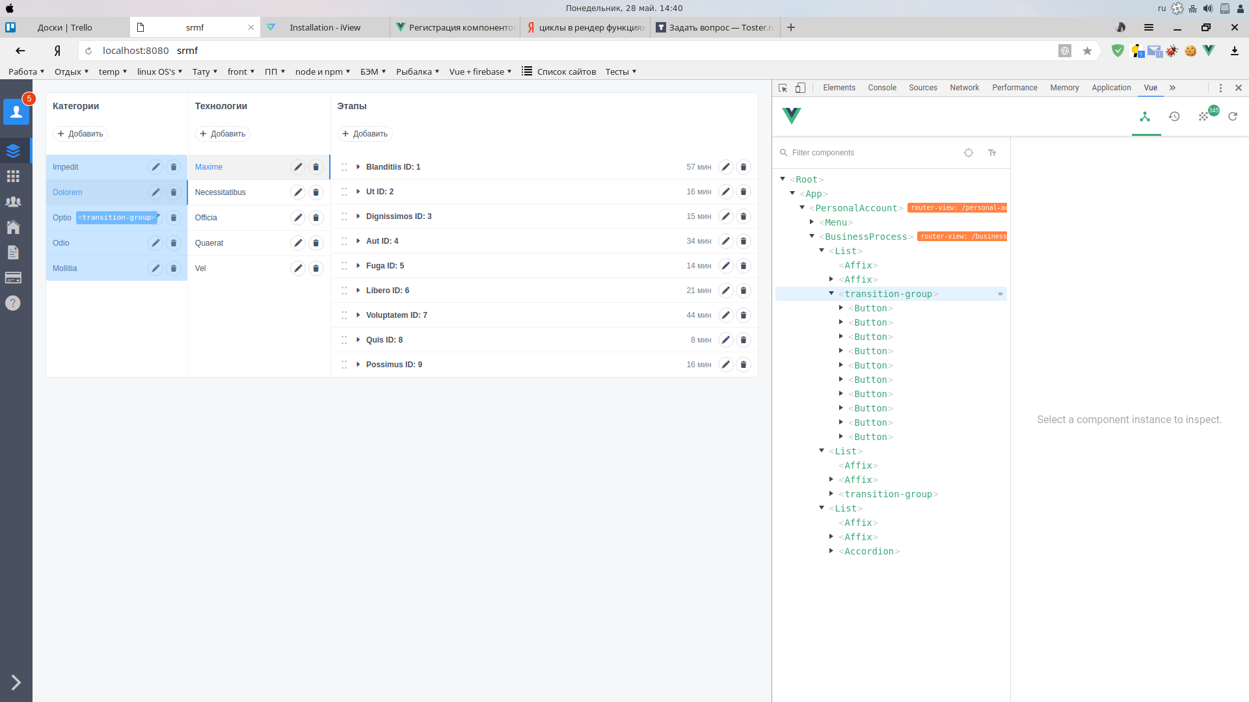Screen dimensions: 1249x702
Task: Open the help question mark icon
Action: click(13, 303)
